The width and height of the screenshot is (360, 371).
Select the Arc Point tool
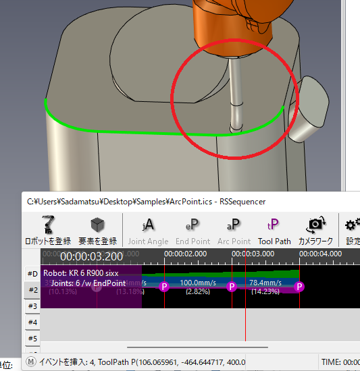[x=234, y=230]
